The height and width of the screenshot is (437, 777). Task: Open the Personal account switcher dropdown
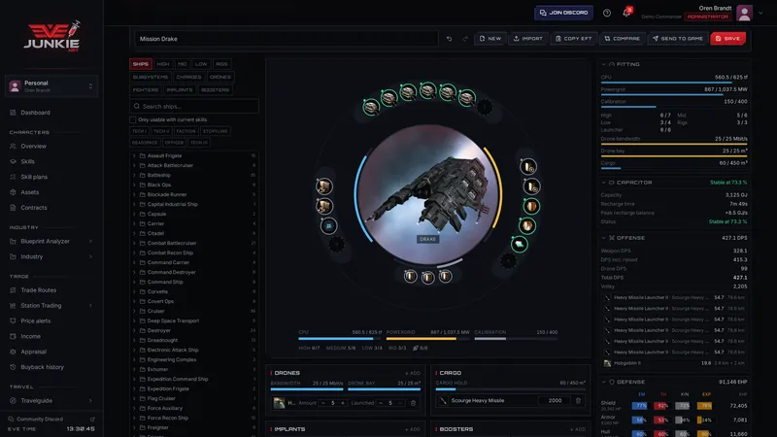(x=51, y=86)
